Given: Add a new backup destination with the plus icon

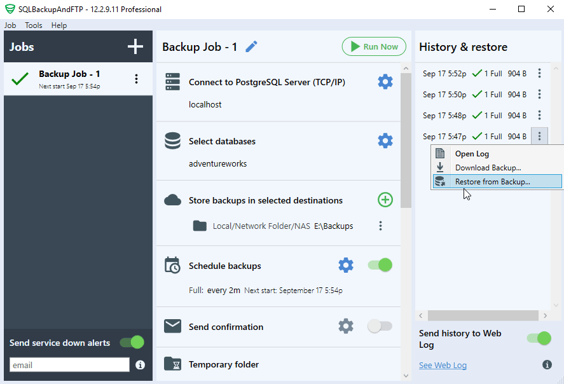Looking at the screenshot, I should click(x=385, y=200).
